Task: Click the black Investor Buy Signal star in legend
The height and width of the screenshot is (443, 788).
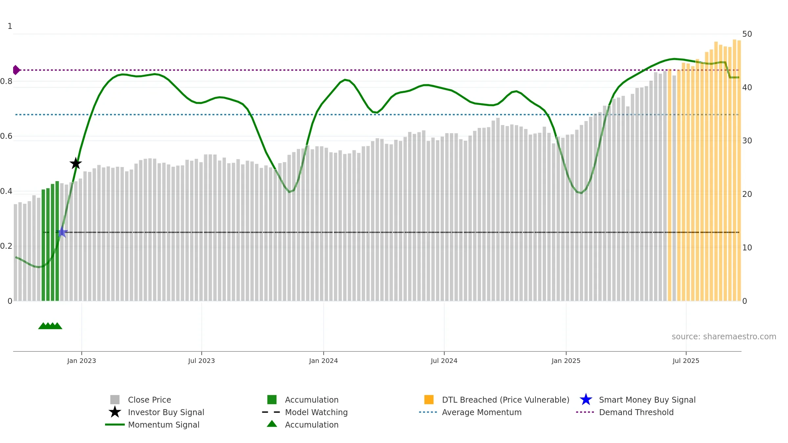Action: 115,412
